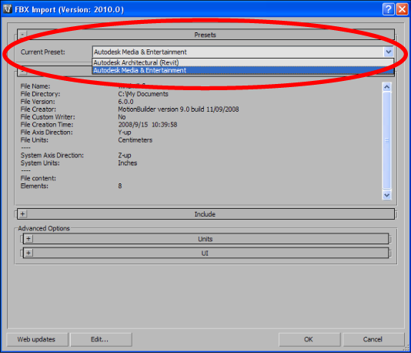Expand the Units rollout
Viewport: 411px width, 353px height.
click(28, 239)
